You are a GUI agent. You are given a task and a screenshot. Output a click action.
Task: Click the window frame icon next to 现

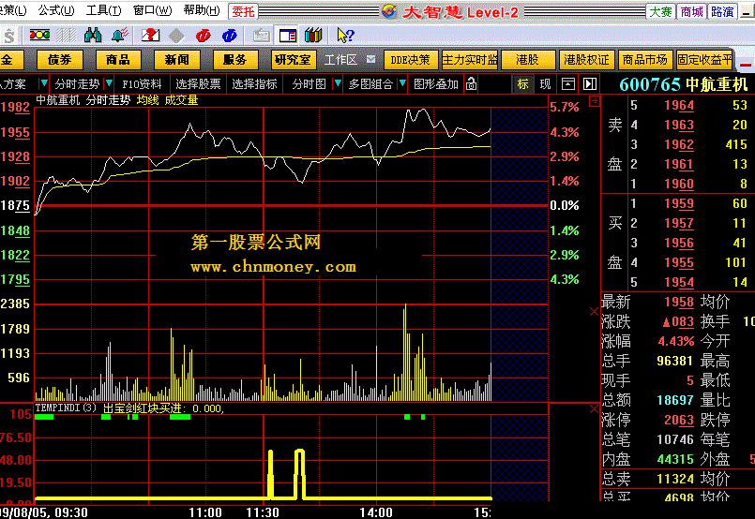(568, 84)
